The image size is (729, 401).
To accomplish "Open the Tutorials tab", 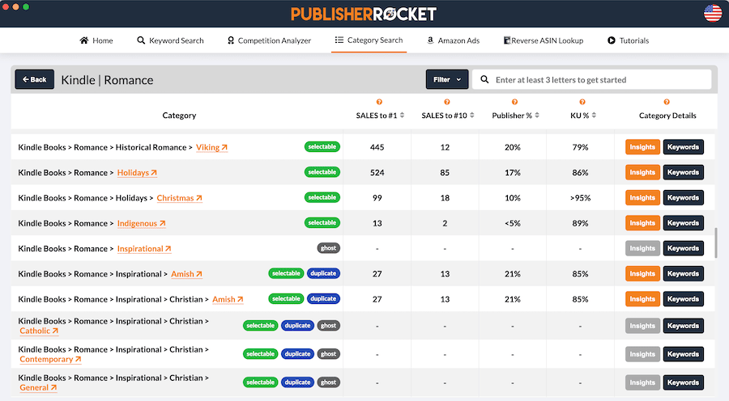I will 628,40.
